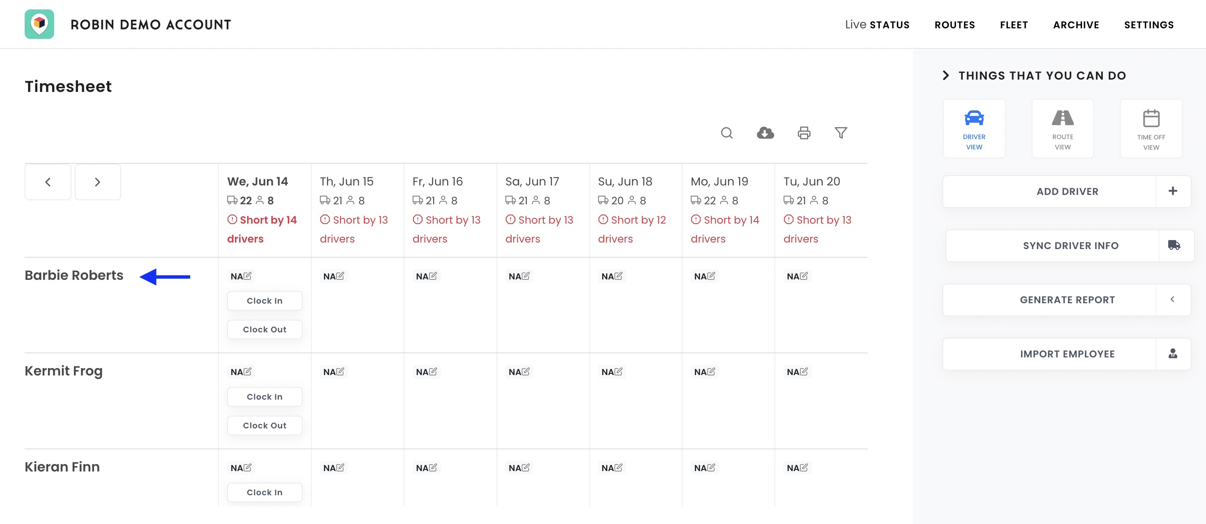The height and width of the screenshot is (524, 1206).
Task: Open the search icon on the timesheet
Action: coord(727,133)
